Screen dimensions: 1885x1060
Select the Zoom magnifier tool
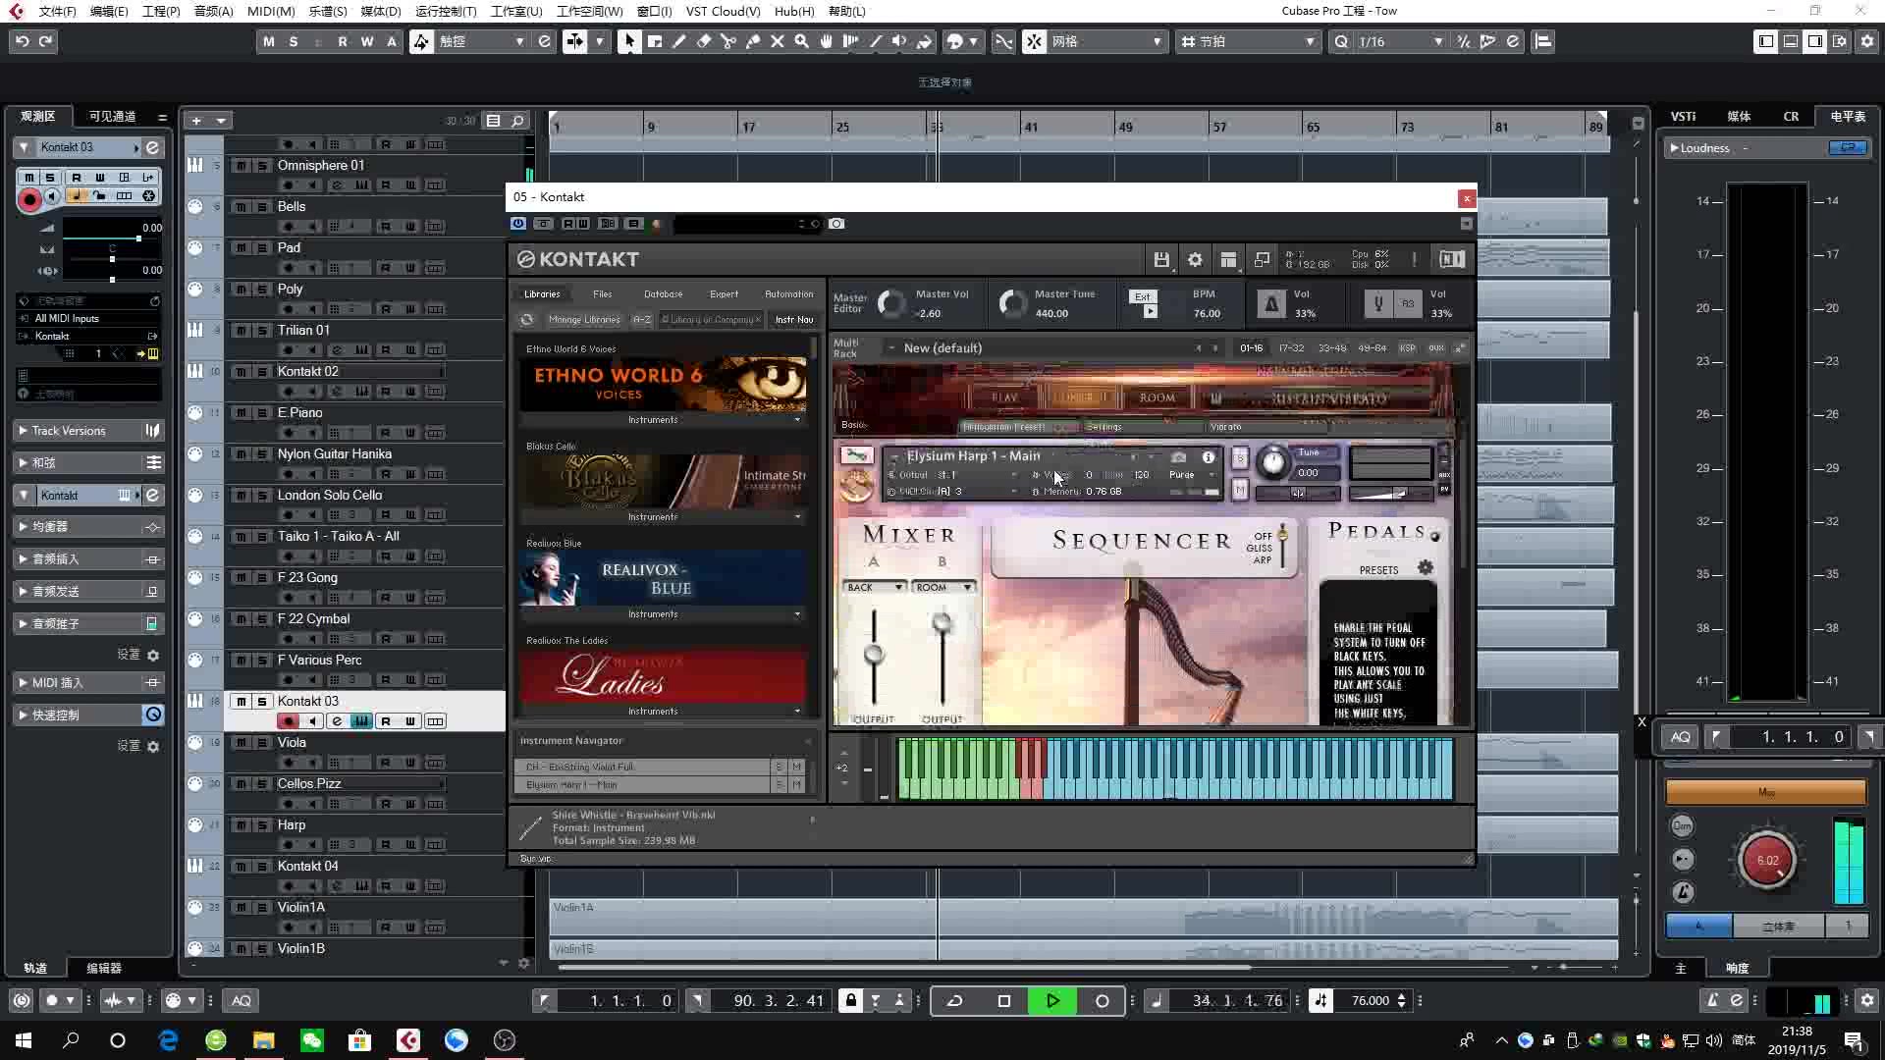point(801,41)
